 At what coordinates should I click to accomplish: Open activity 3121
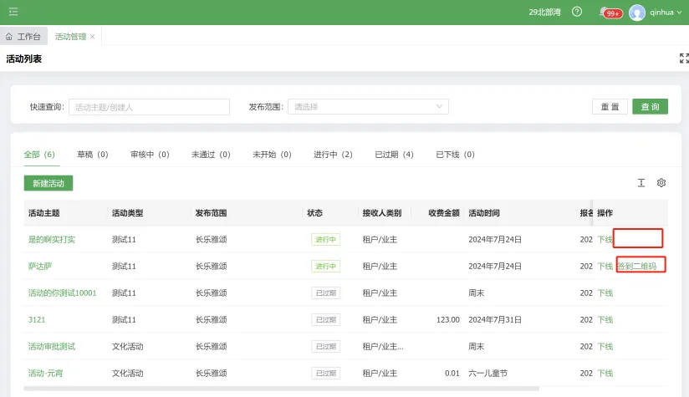click(37, 320)
